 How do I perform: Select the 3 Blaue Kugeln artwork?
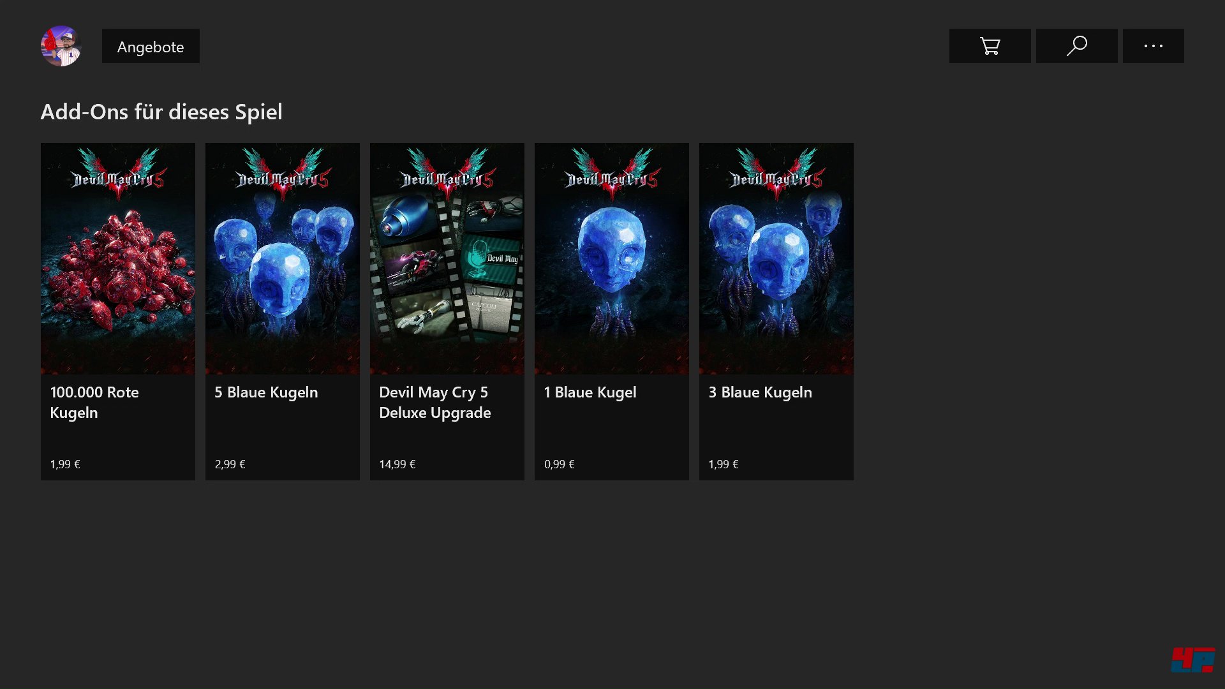(776, 258)
